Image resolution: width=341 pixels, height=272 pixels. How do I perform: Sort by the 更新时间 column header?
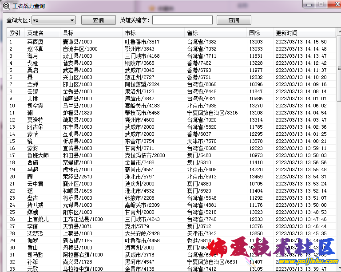tap(286, 33)
